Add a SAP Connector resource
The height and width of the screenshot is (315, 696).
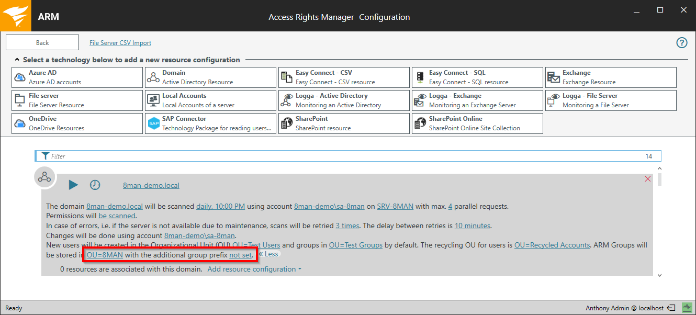tap(210, 123)
